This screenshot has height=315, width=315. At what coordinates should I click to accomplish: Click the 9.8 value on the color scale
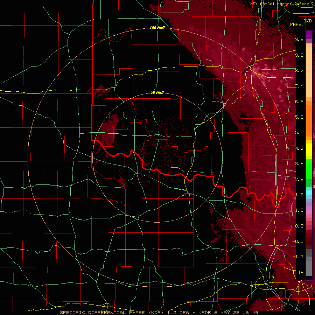pyautogui.click(x=299, y=39)
